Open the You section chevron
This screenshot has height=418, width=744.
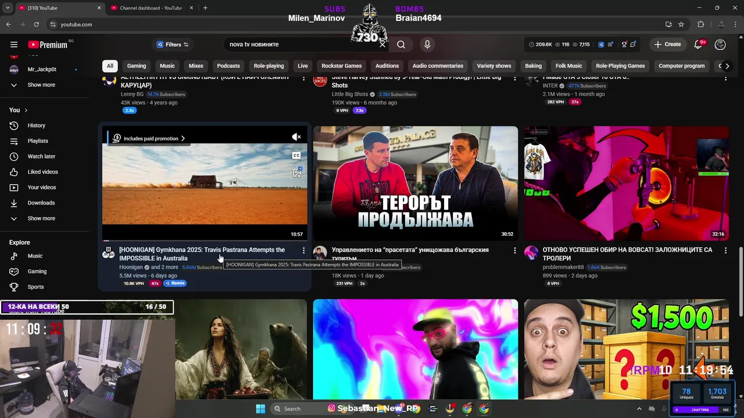26,110
